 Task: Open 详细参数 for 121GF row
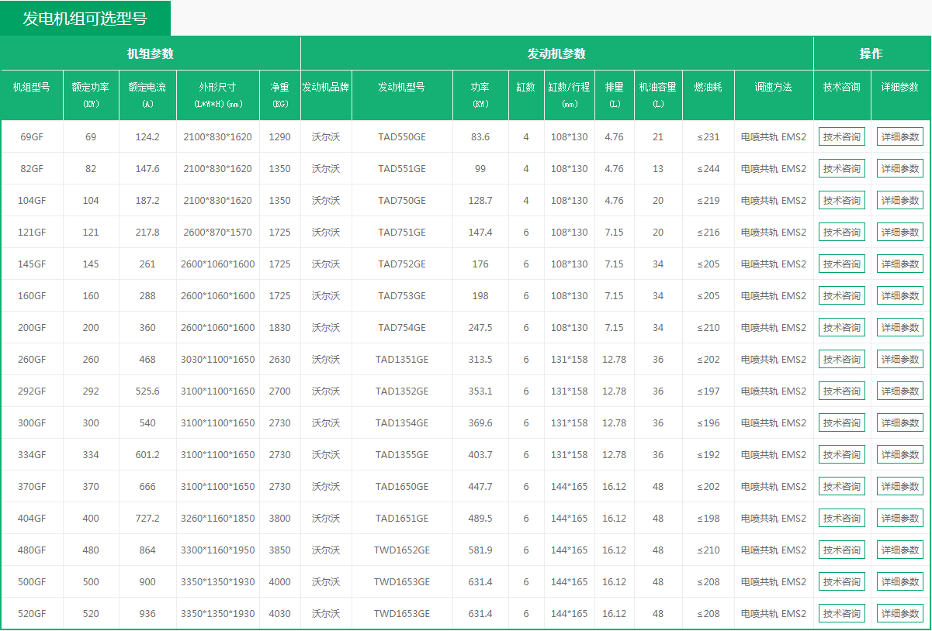(900, 233)
